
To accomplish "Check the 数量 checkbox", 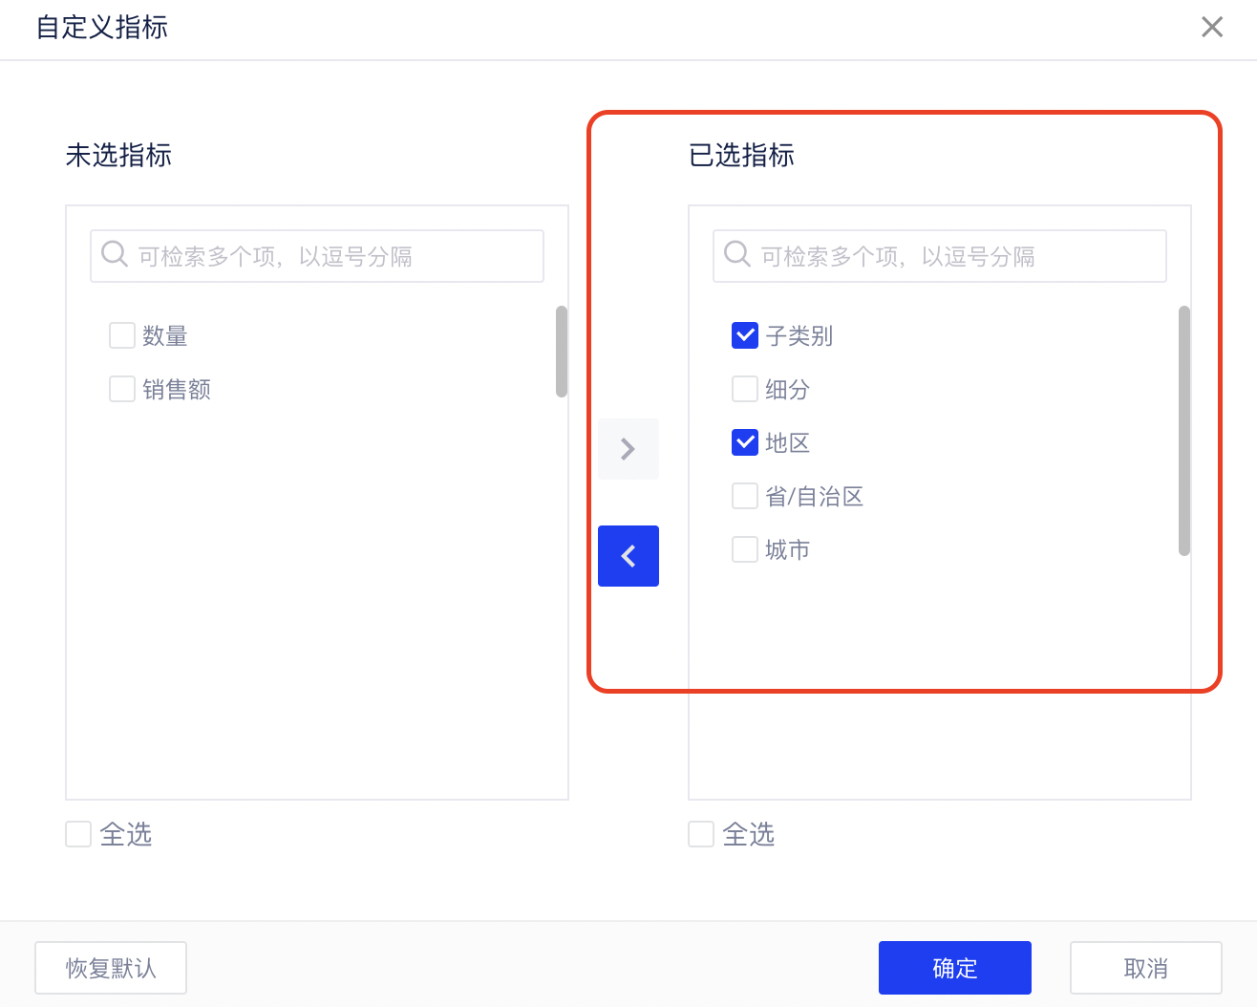I will (x=122, y=336).
